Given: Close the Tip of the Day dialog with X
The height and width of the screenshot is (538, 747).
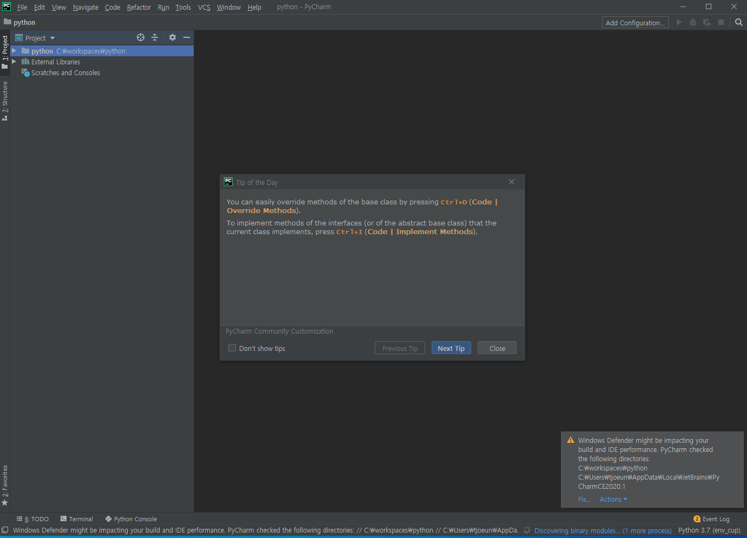Looking at the screenshot, I should (512, 182).
